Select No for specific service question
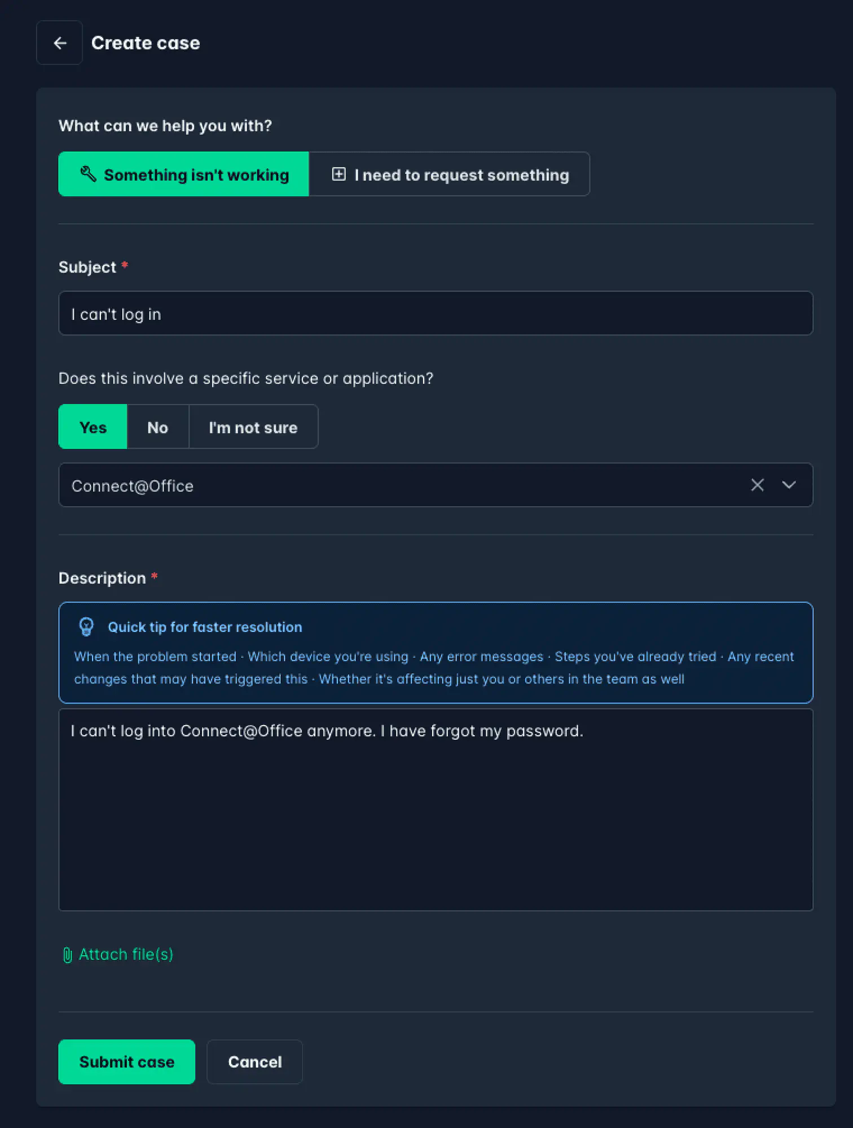Screen dimensions: 853x1128 tap(157, 427)
